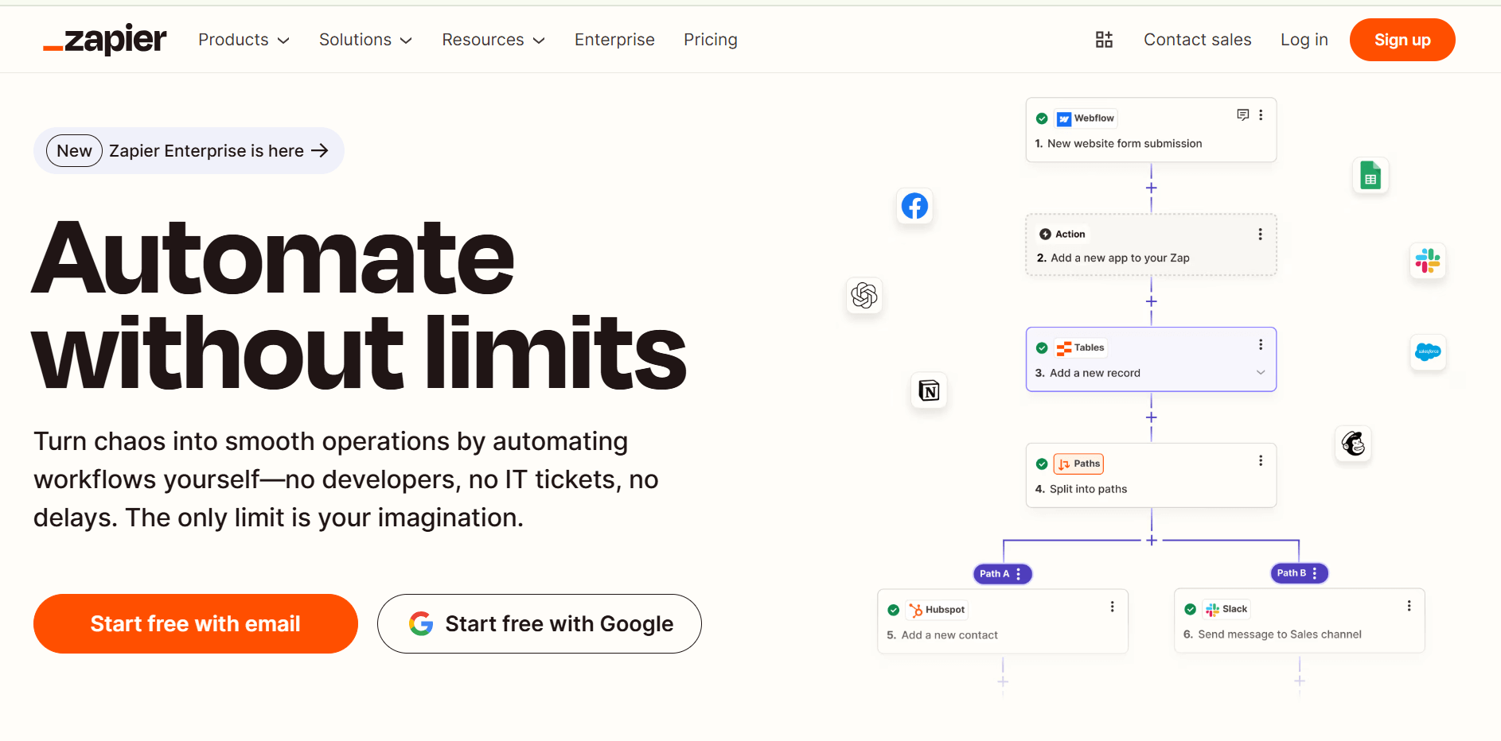Screen dimensions: 1501x741
Task: Click Contact sales link
Action: (1198, 40)
